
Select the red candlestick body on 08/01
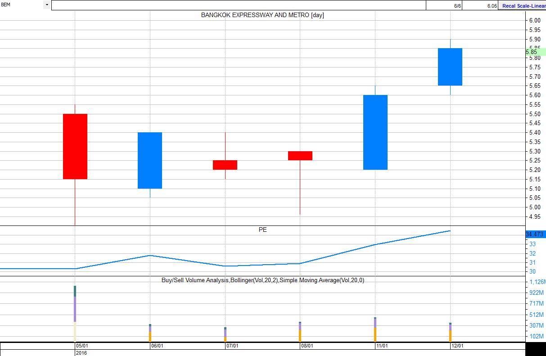click(300, 156)
